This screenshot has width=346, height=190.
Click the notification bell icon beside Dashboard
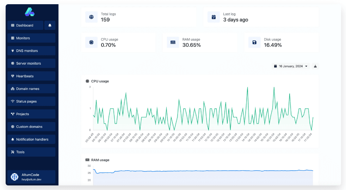50,25
